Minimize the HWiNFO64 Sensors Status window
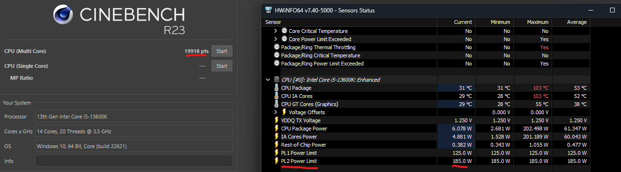621x172 pixels. point(591,10)
